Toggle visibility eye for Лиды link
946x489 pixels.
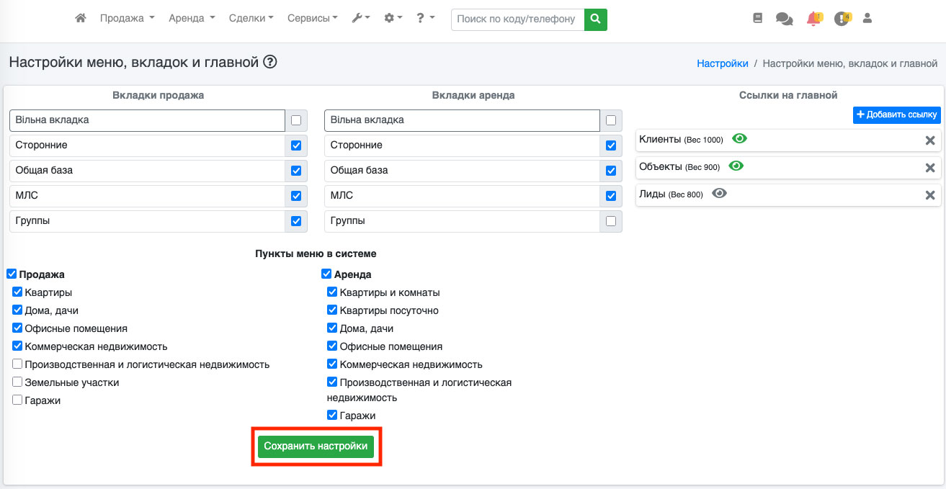pos(719,194)
